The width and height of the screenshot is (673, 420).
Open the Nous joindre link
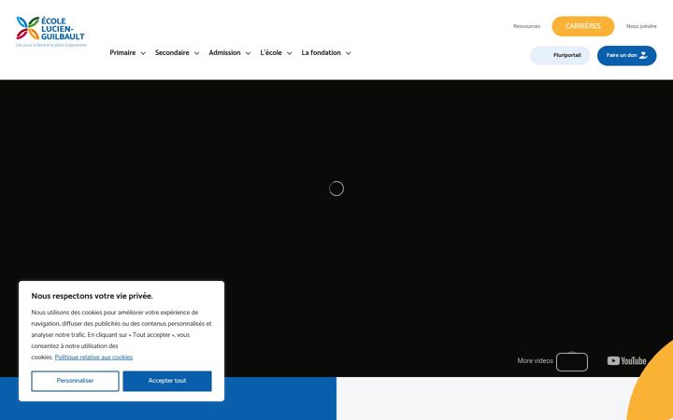[641, 26]
